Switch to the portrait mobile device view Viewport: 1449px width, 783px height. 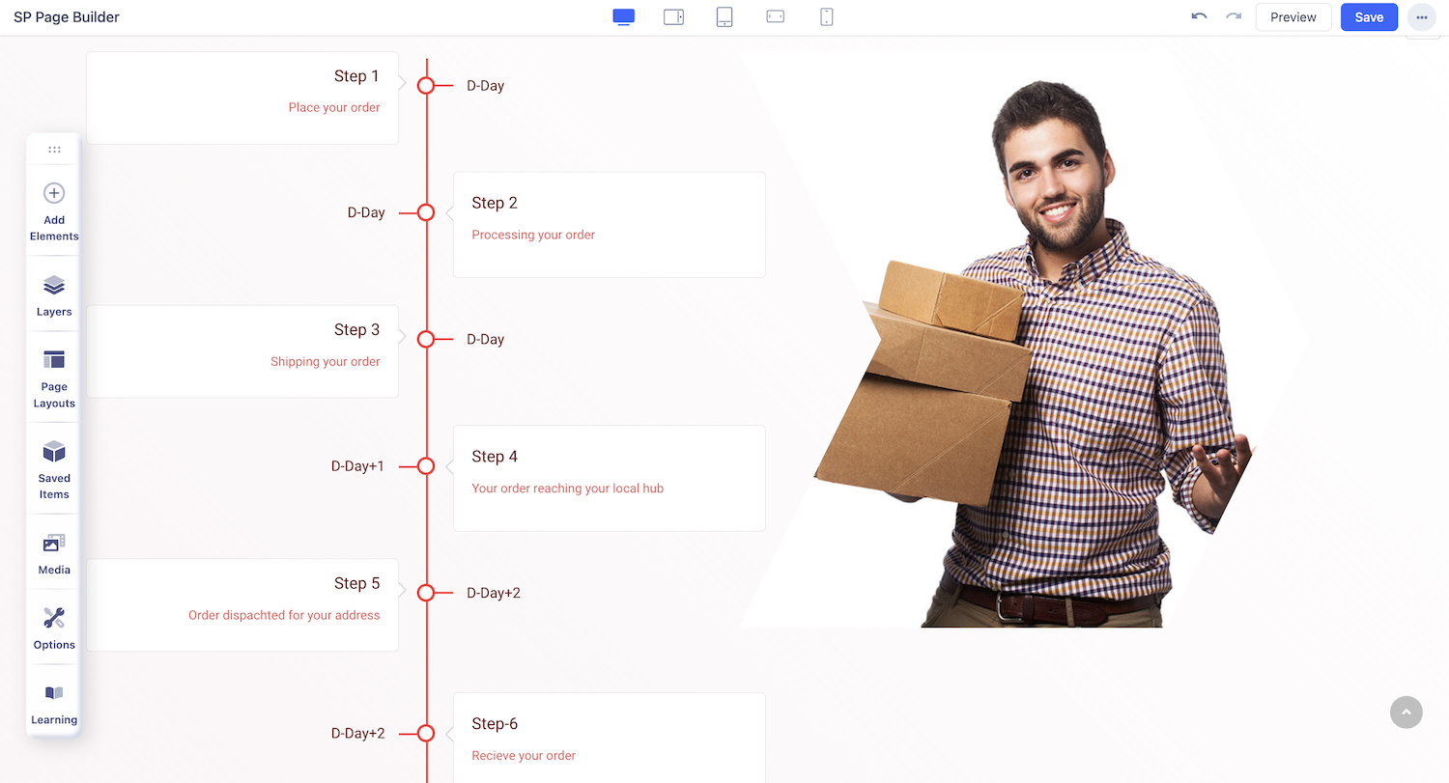tap(827, 17)
